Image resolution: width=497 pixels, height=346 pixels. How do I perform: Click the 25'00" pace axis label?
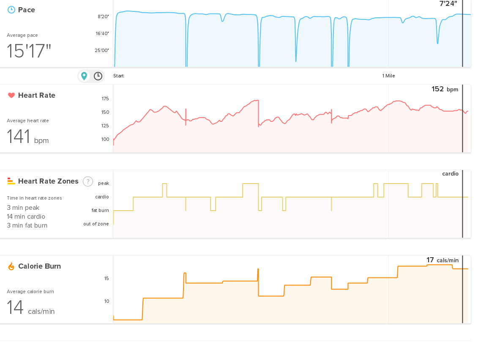click(x=102, y=50)
